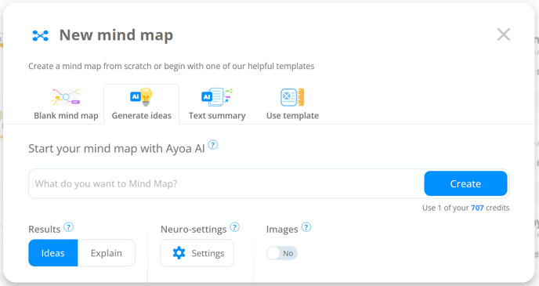Open the Use template tab
This screenshot has height=286, width=539.
(292, 103)
